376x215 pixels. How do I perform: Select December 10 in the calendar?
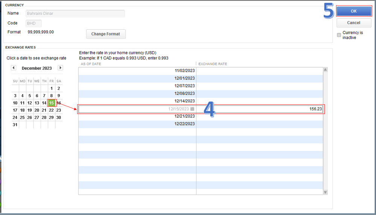point(15,103)
